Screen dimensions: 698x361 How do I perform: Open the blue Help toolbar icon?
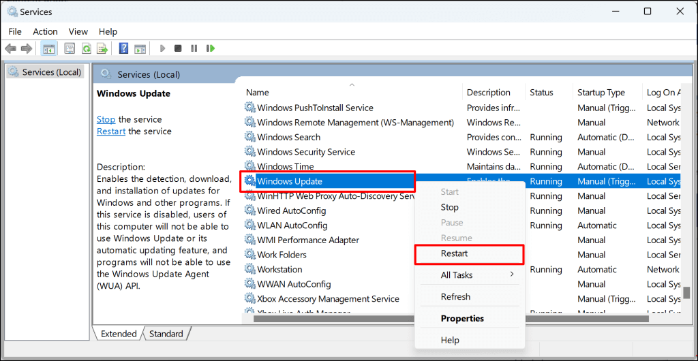tap(124, 48)
